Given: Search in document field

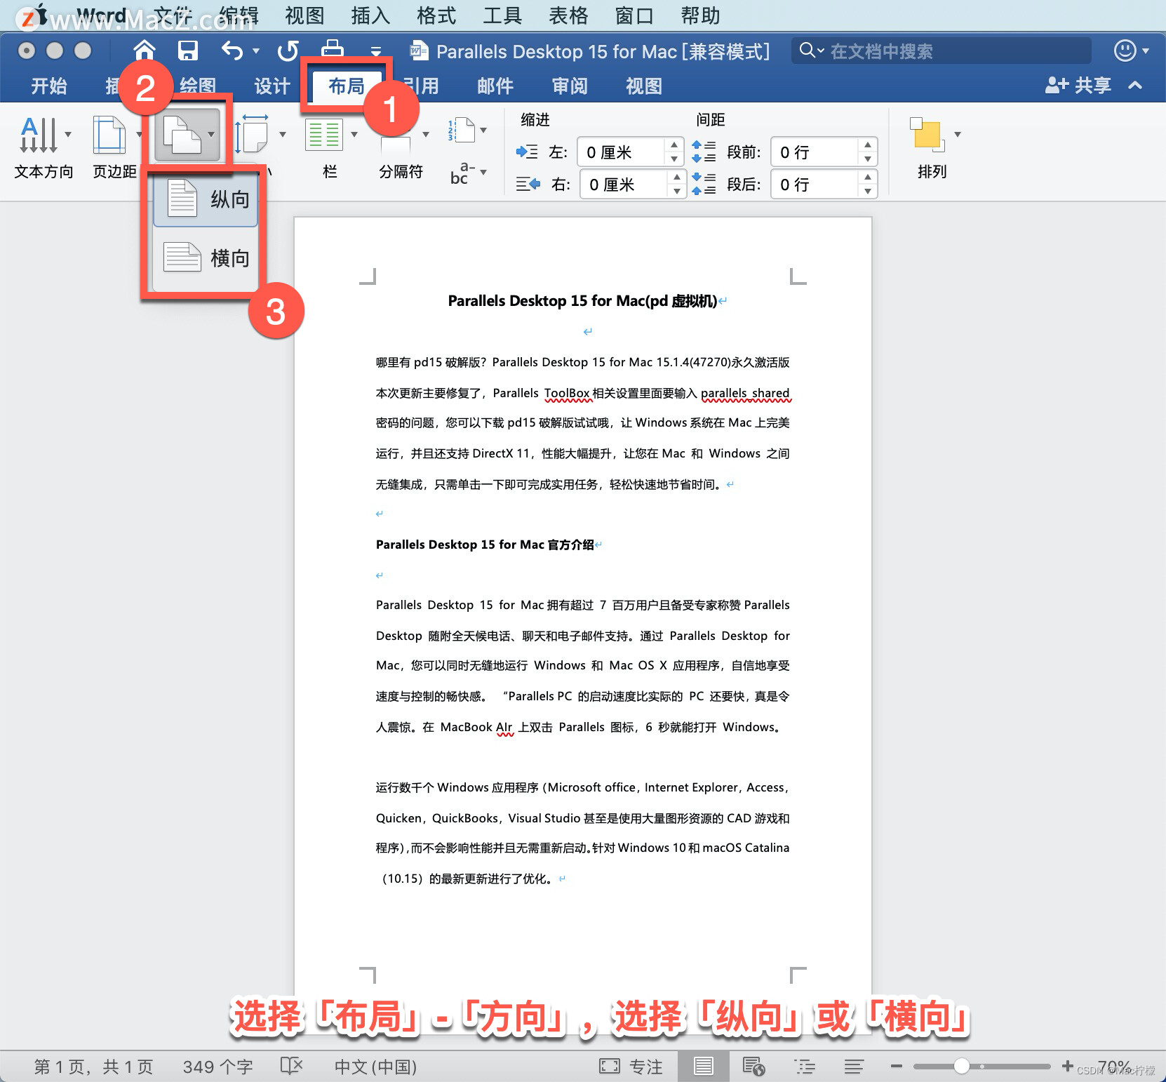Looking at the screenshot, I should [x=941, y=51].
